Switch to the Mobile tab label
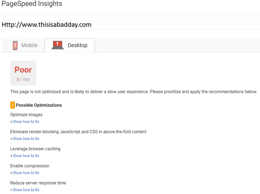 pyautogui.click(x=29, y=45)
